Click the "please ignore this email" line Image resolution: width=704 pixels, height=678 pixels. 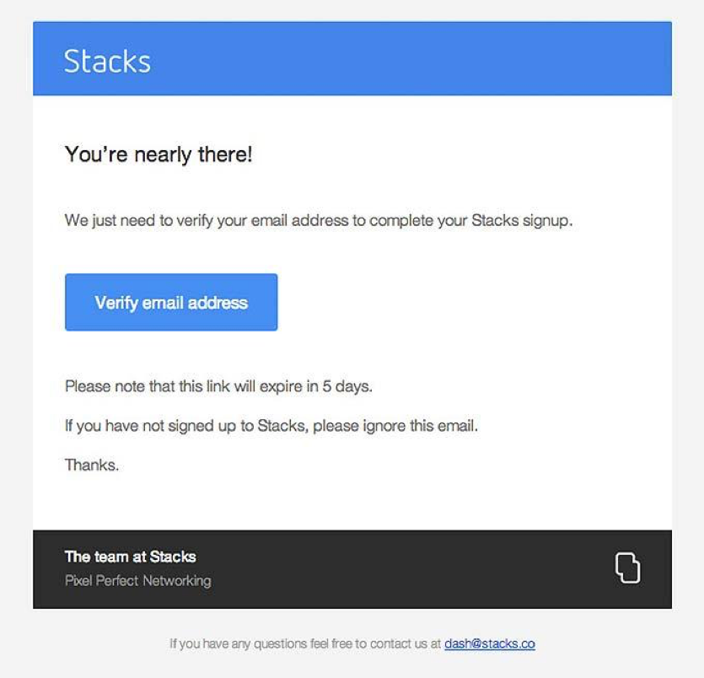coord(271,426)
